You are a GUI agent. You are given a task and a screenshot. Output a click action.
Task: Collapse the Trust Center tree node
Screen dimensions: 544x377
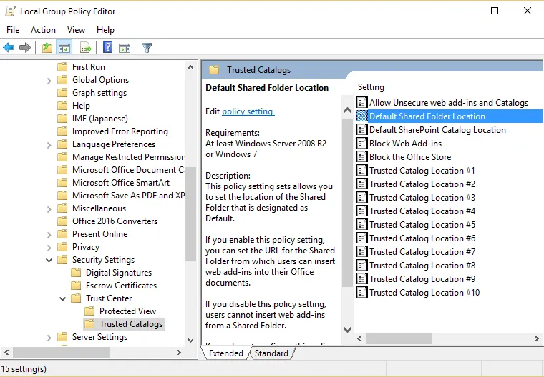(62, 298)
